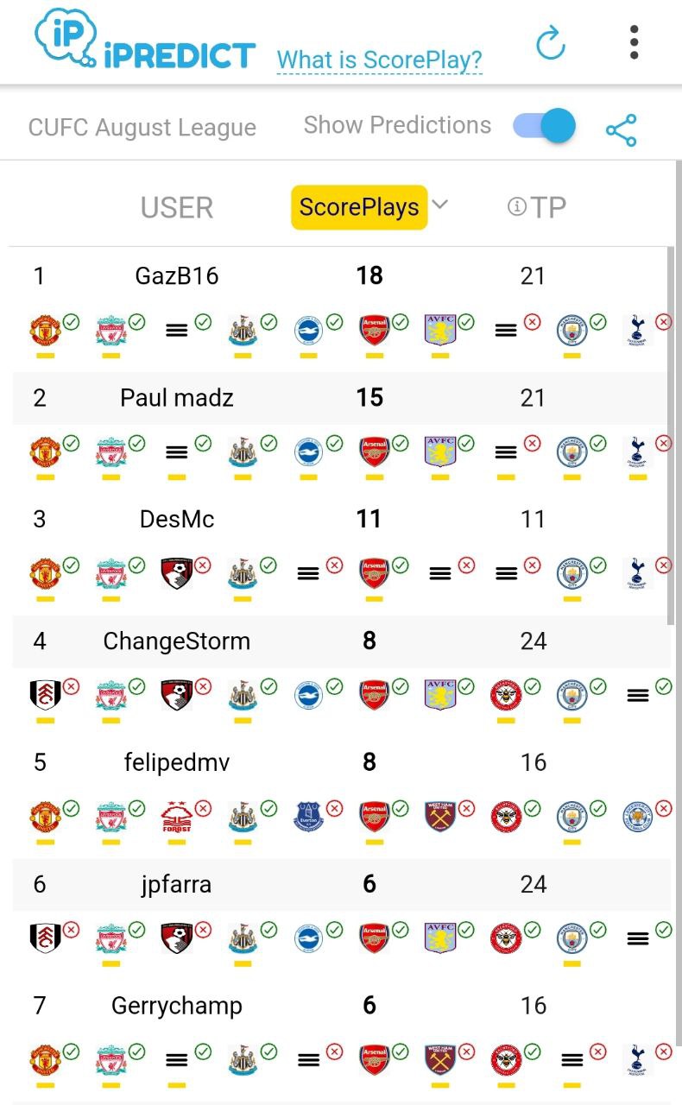The width and height of the screenshot is (682, 1105).
Task: Tap the share icon
Action: pos(621,129)
